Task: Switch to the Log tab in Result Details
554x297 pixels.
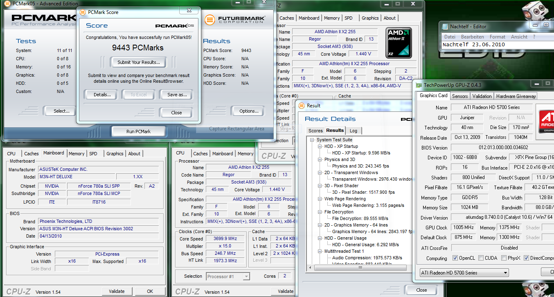Action: [x=354, y=131]
